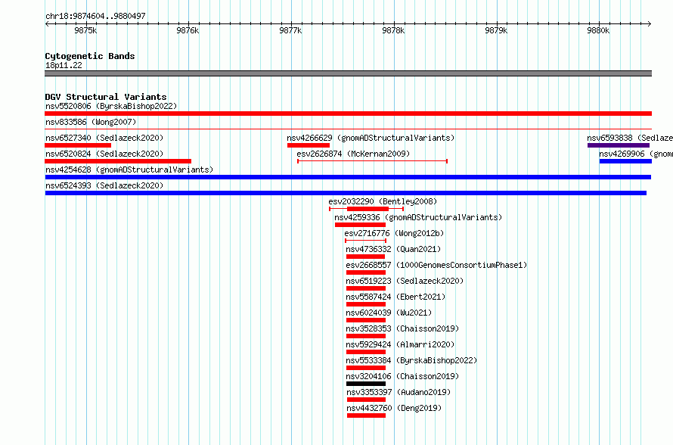The height and width of the screenshot is (445, 673).
Task: Click the chr18:9874604..9880497 coordinate text
Action: coord(95,16)
